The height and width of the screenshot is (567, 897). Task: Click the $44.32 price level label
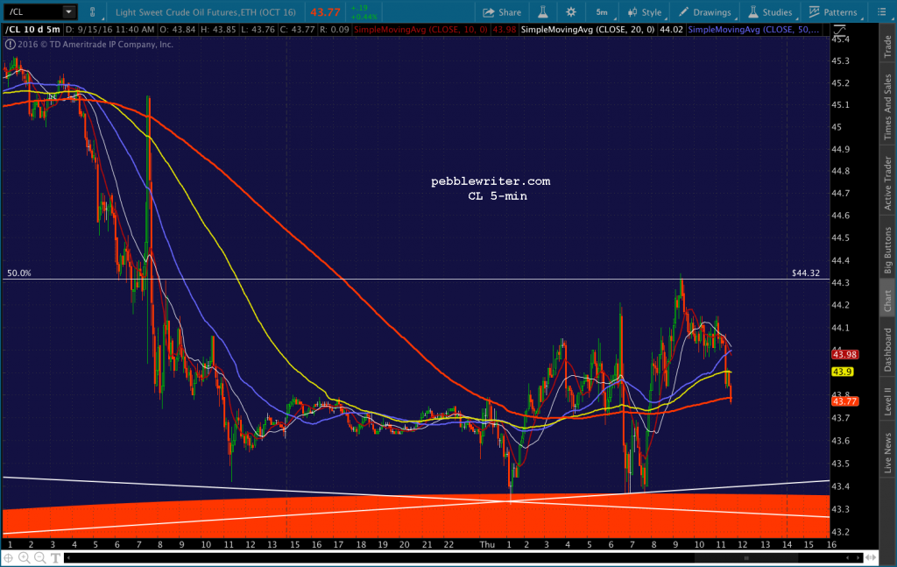[806, 273]
